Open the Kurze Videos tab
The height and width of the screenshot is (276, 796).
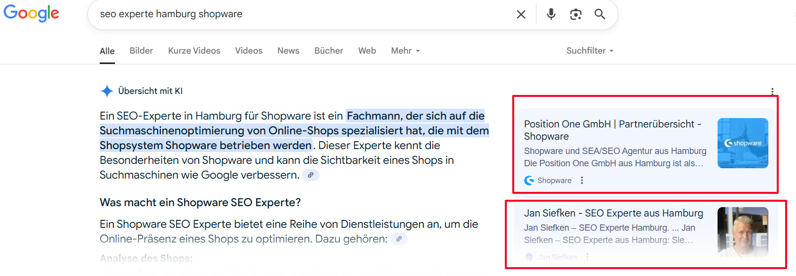tap(194, 51)
